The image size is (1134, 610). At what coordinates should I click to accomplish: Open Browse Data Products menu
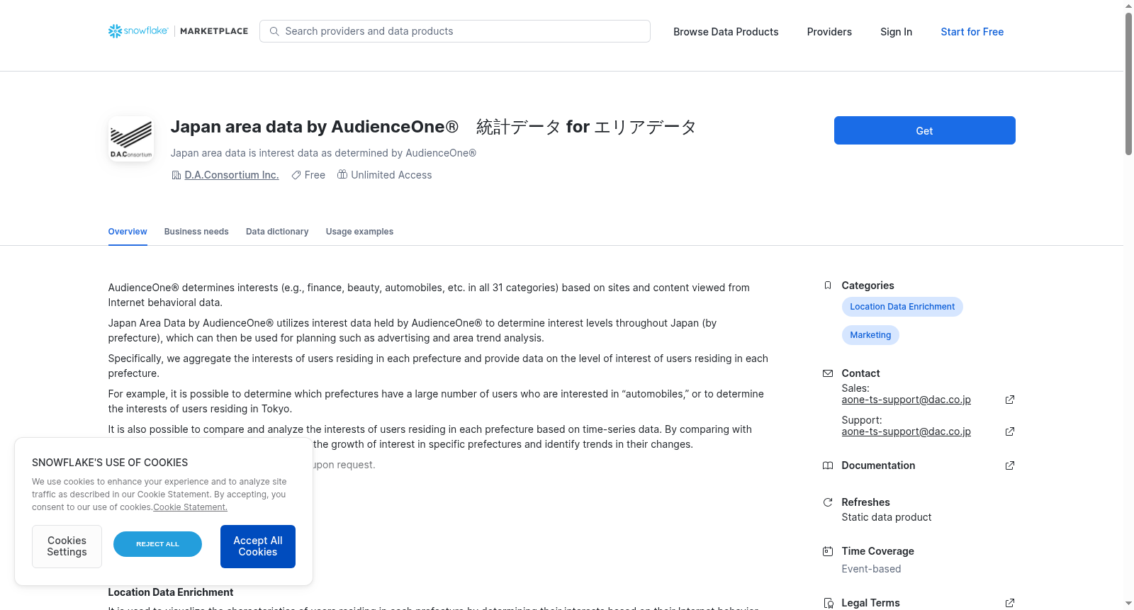(x=726, y=32)
